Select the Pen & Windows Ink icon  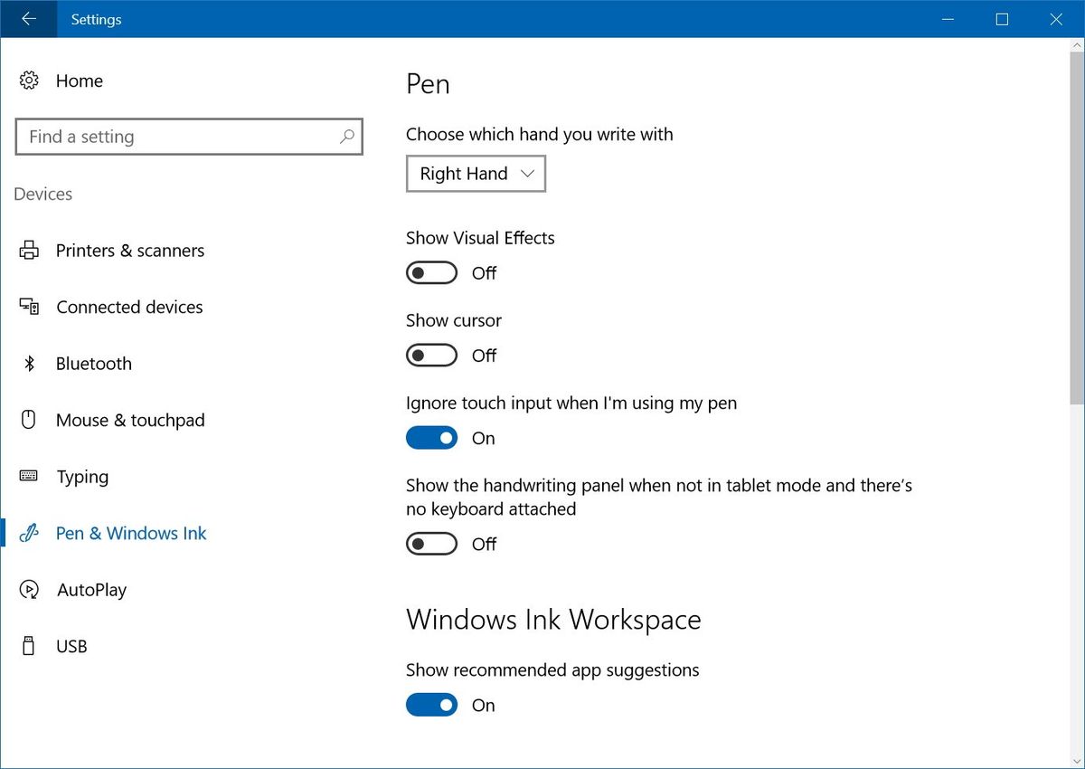click(28, 533)
